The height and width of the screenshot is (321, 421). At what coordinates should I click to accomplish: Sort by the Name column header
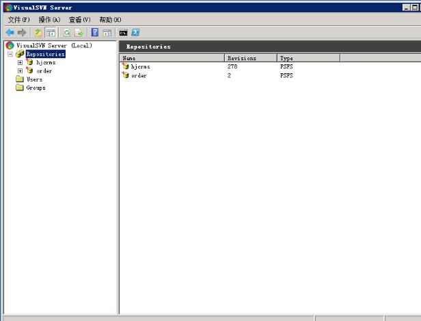(172, 58)
